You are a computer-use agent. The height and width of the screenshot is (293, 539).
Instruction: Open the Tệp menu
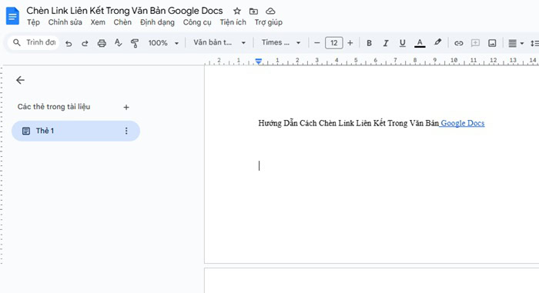click(x=33, y=22)
